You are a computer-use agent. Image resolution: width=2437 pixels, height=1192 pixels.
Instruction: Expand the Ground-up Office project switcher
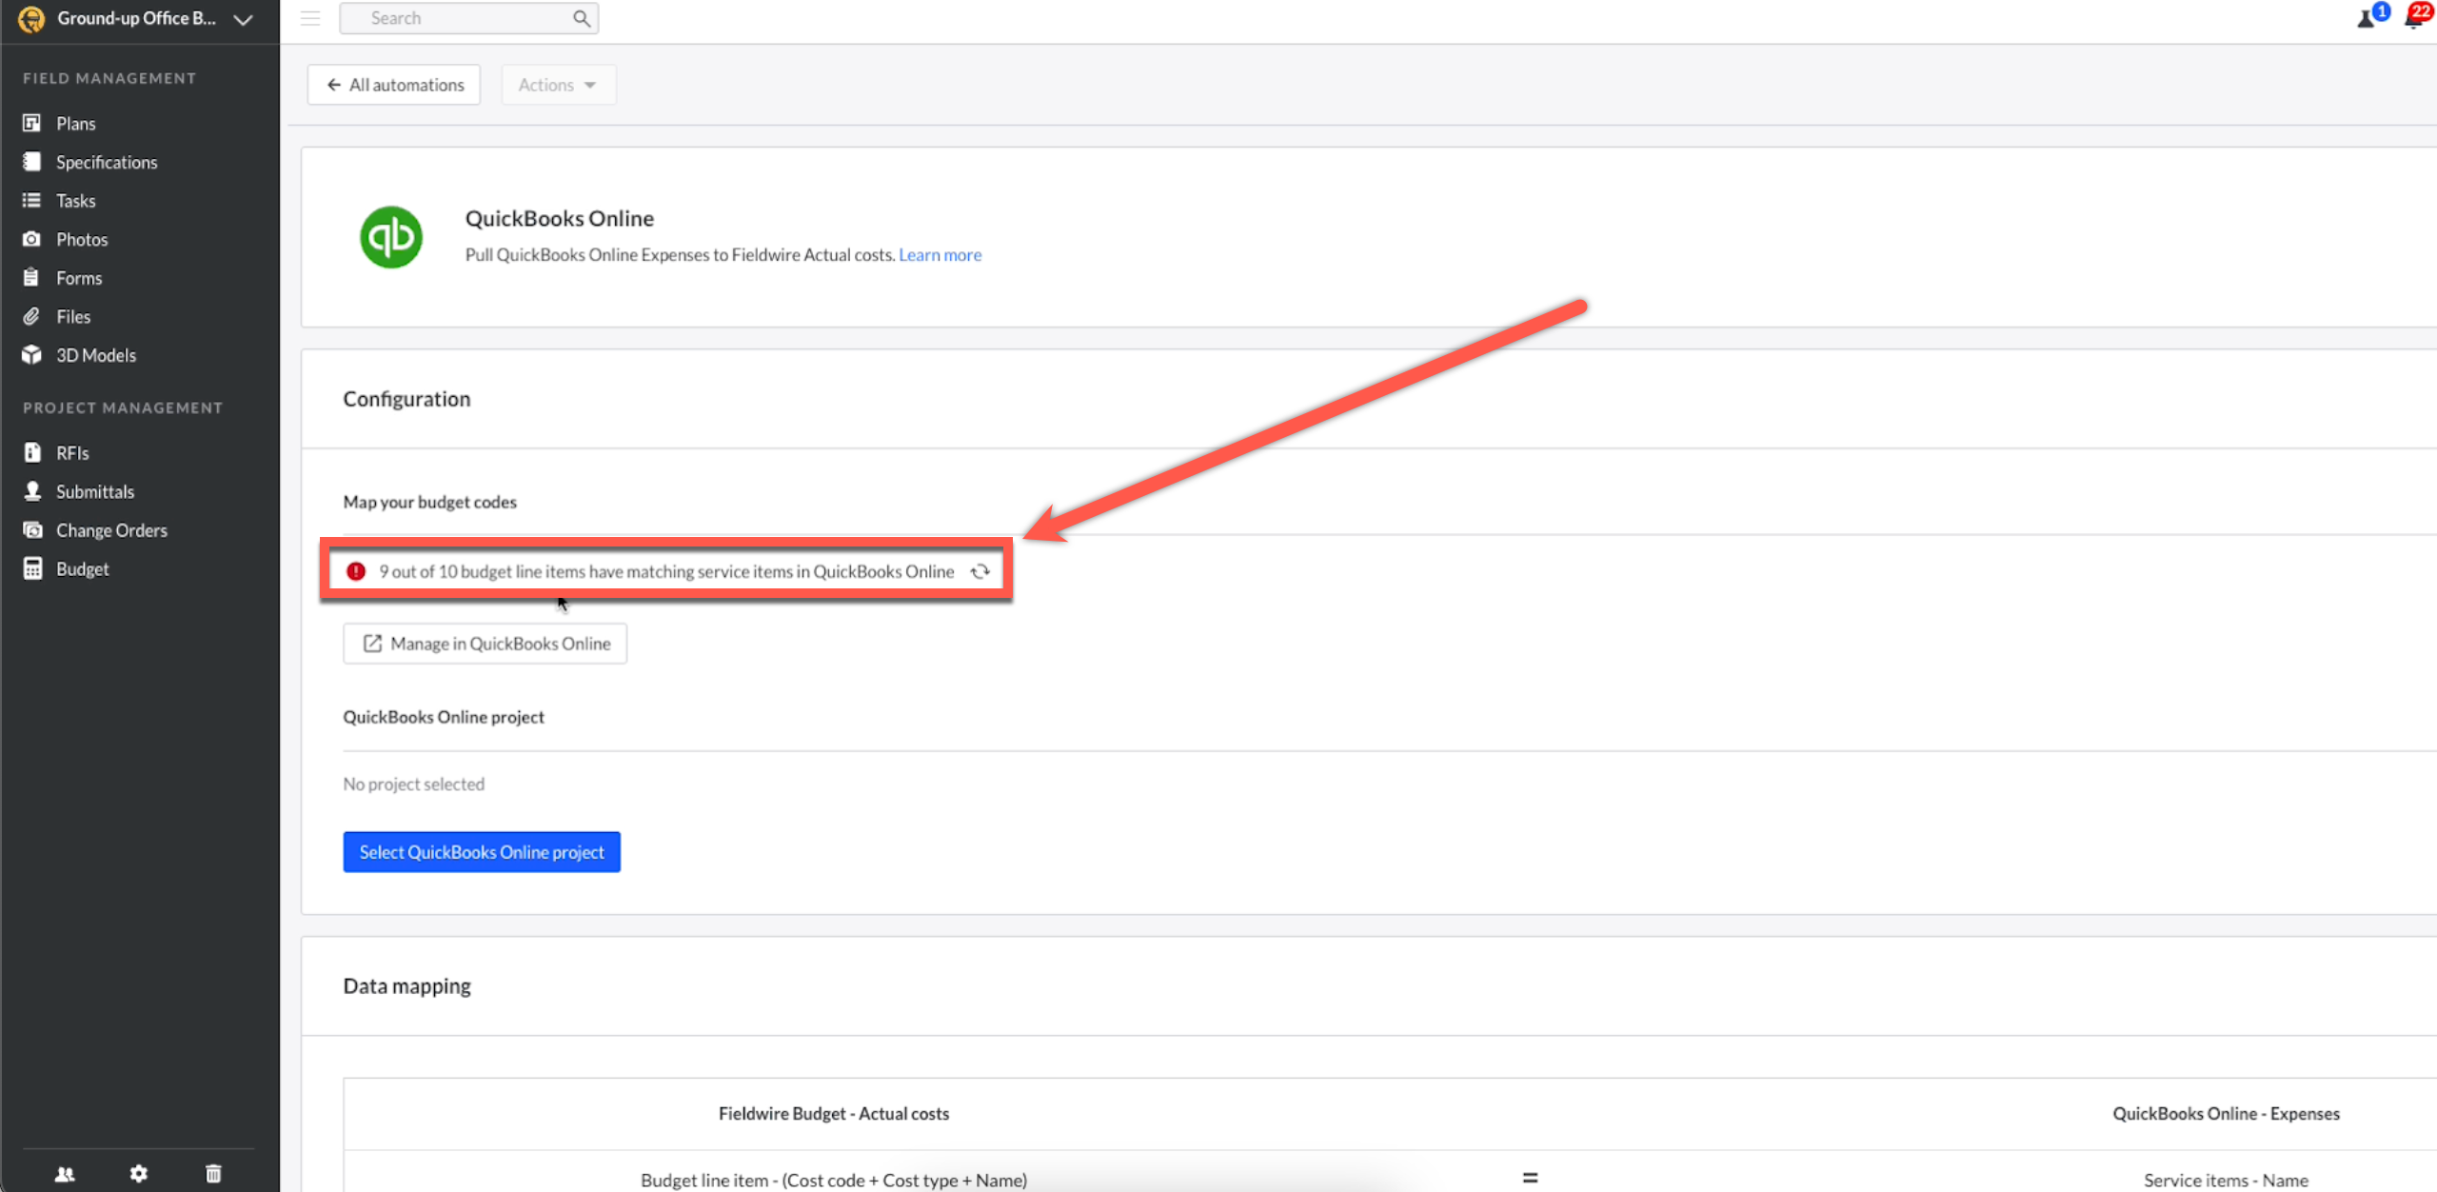pyautogui.click(x=244, y=19)
